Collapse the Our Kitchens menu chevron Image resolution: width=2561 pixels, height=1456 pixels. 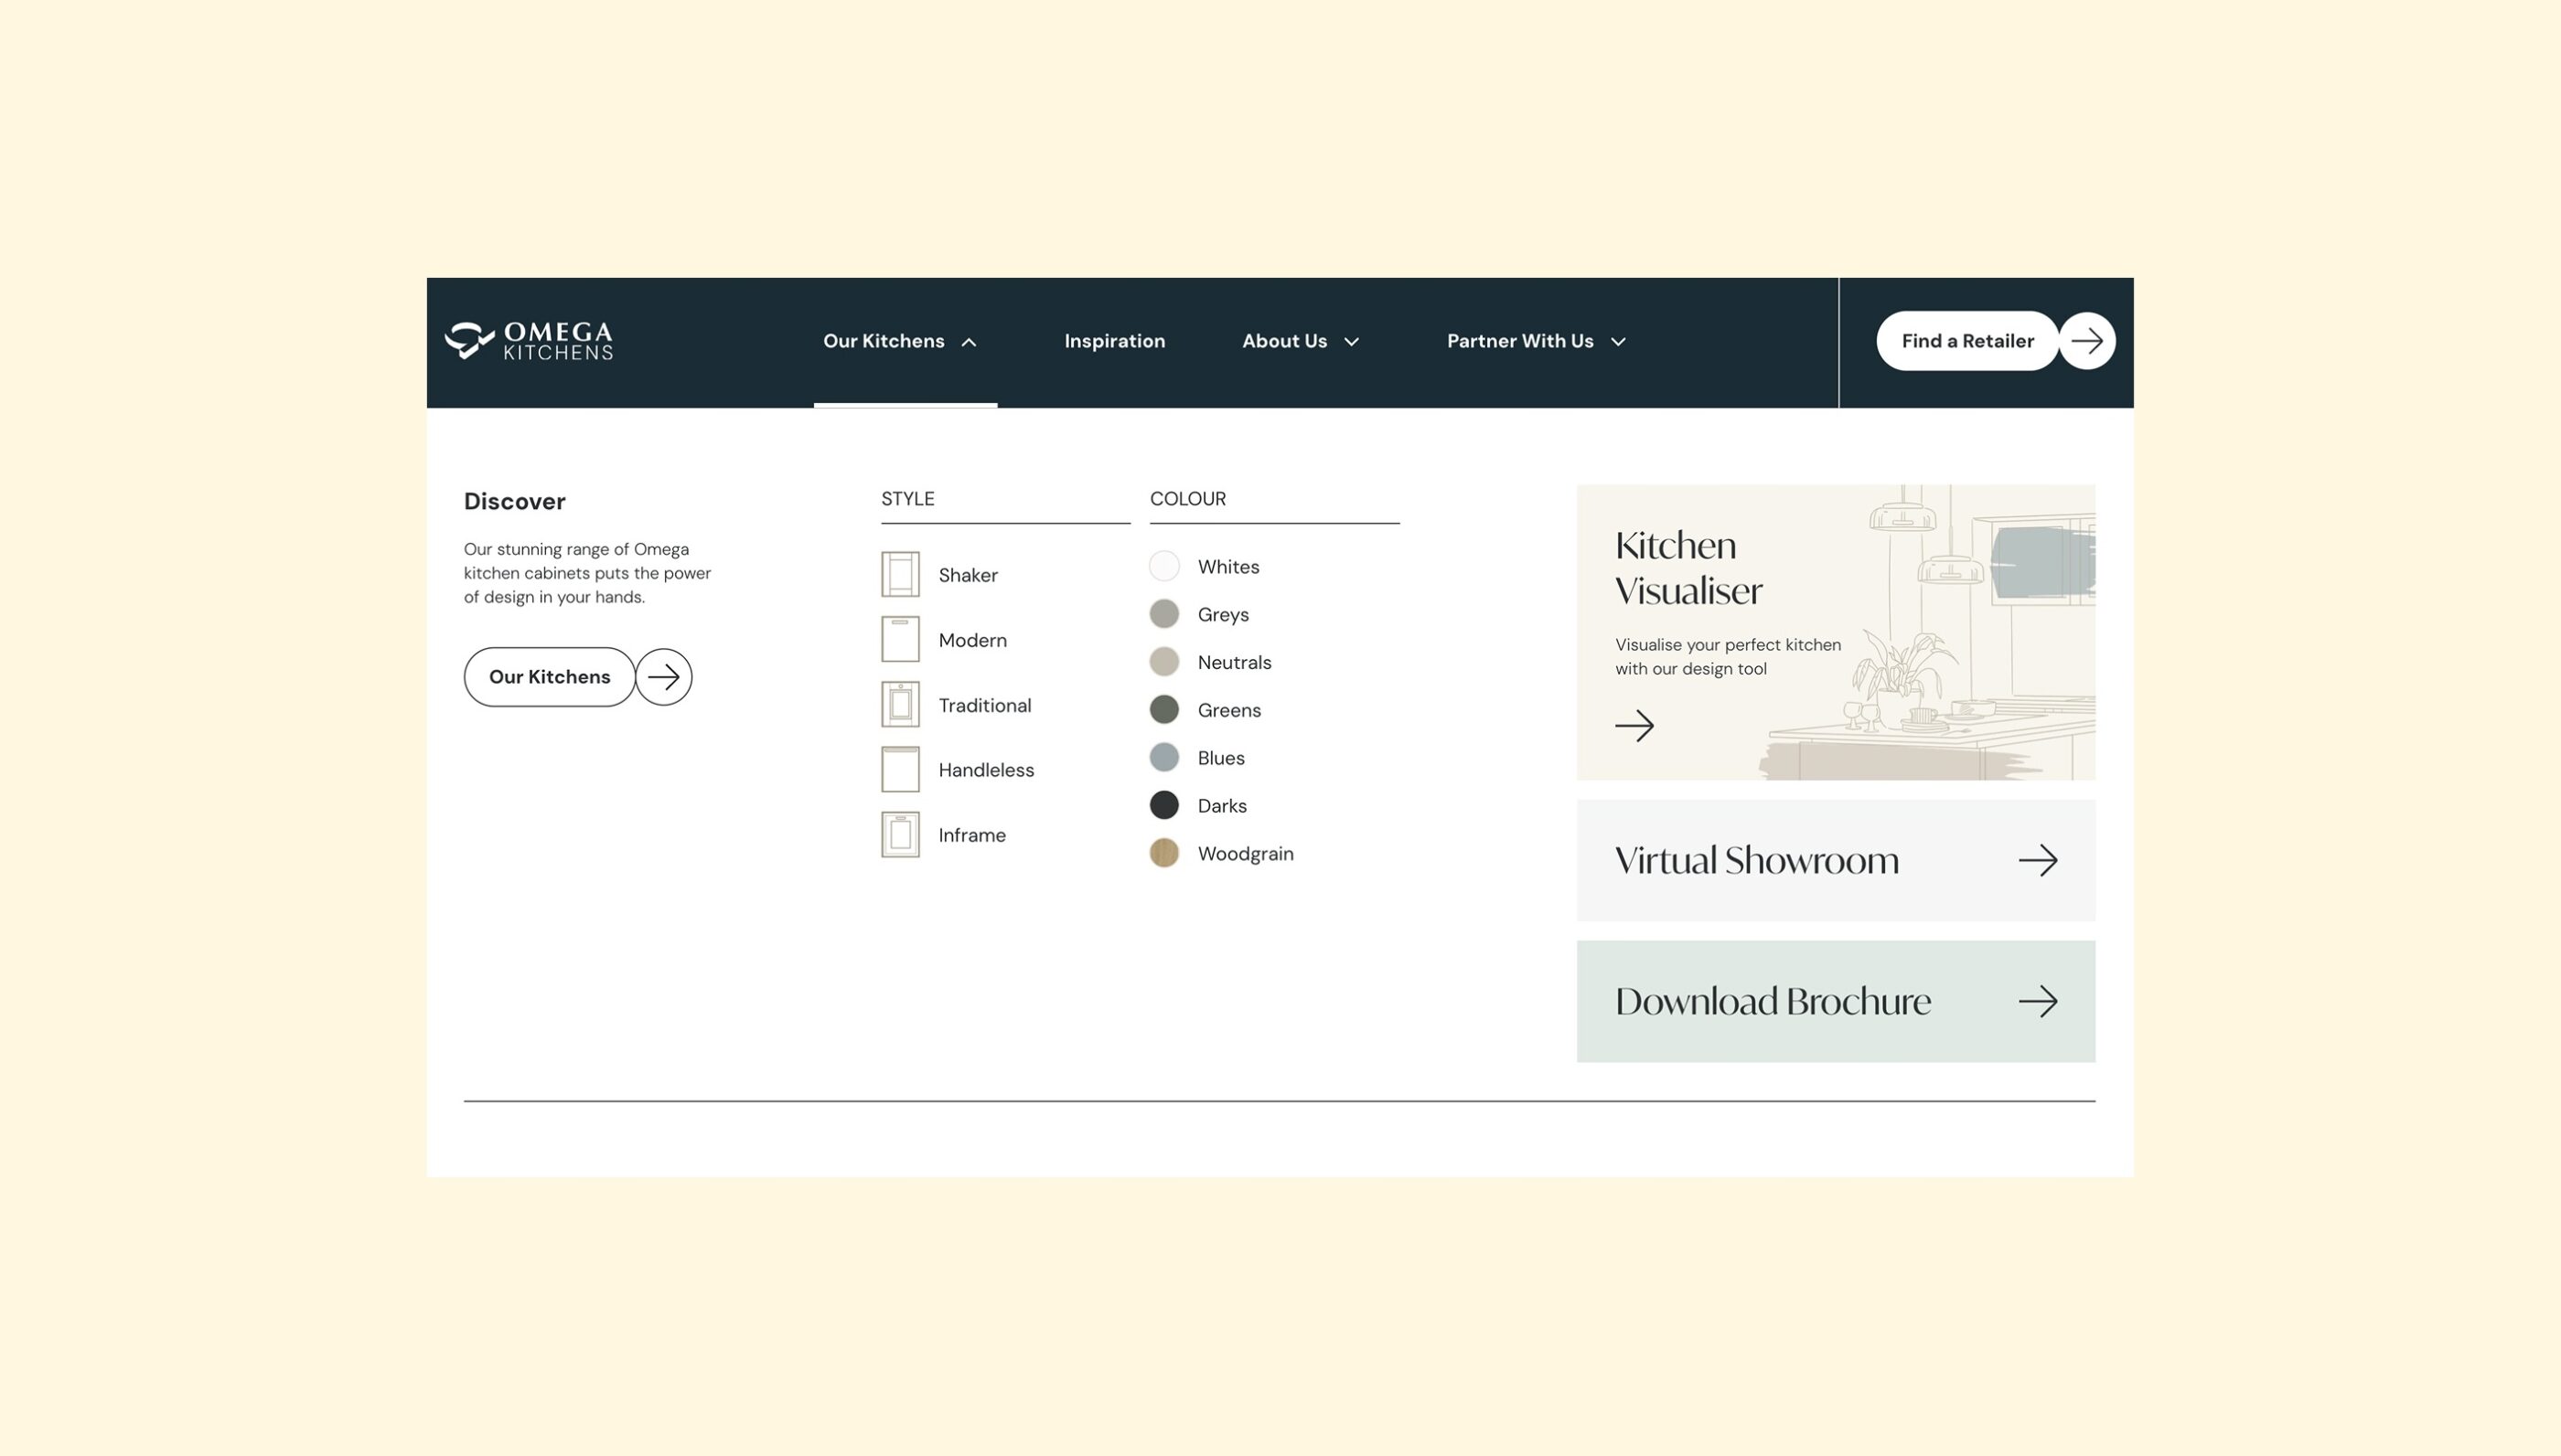pos(969,342)
